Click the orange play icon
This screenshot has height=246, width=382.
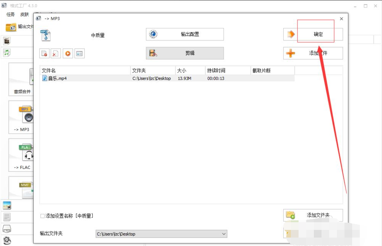(x=68, y=53)
